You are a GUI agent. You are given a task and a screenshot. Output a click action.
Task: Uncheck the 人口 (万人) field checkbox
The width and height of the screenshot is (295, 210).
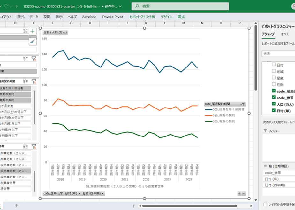pos(274,104)
